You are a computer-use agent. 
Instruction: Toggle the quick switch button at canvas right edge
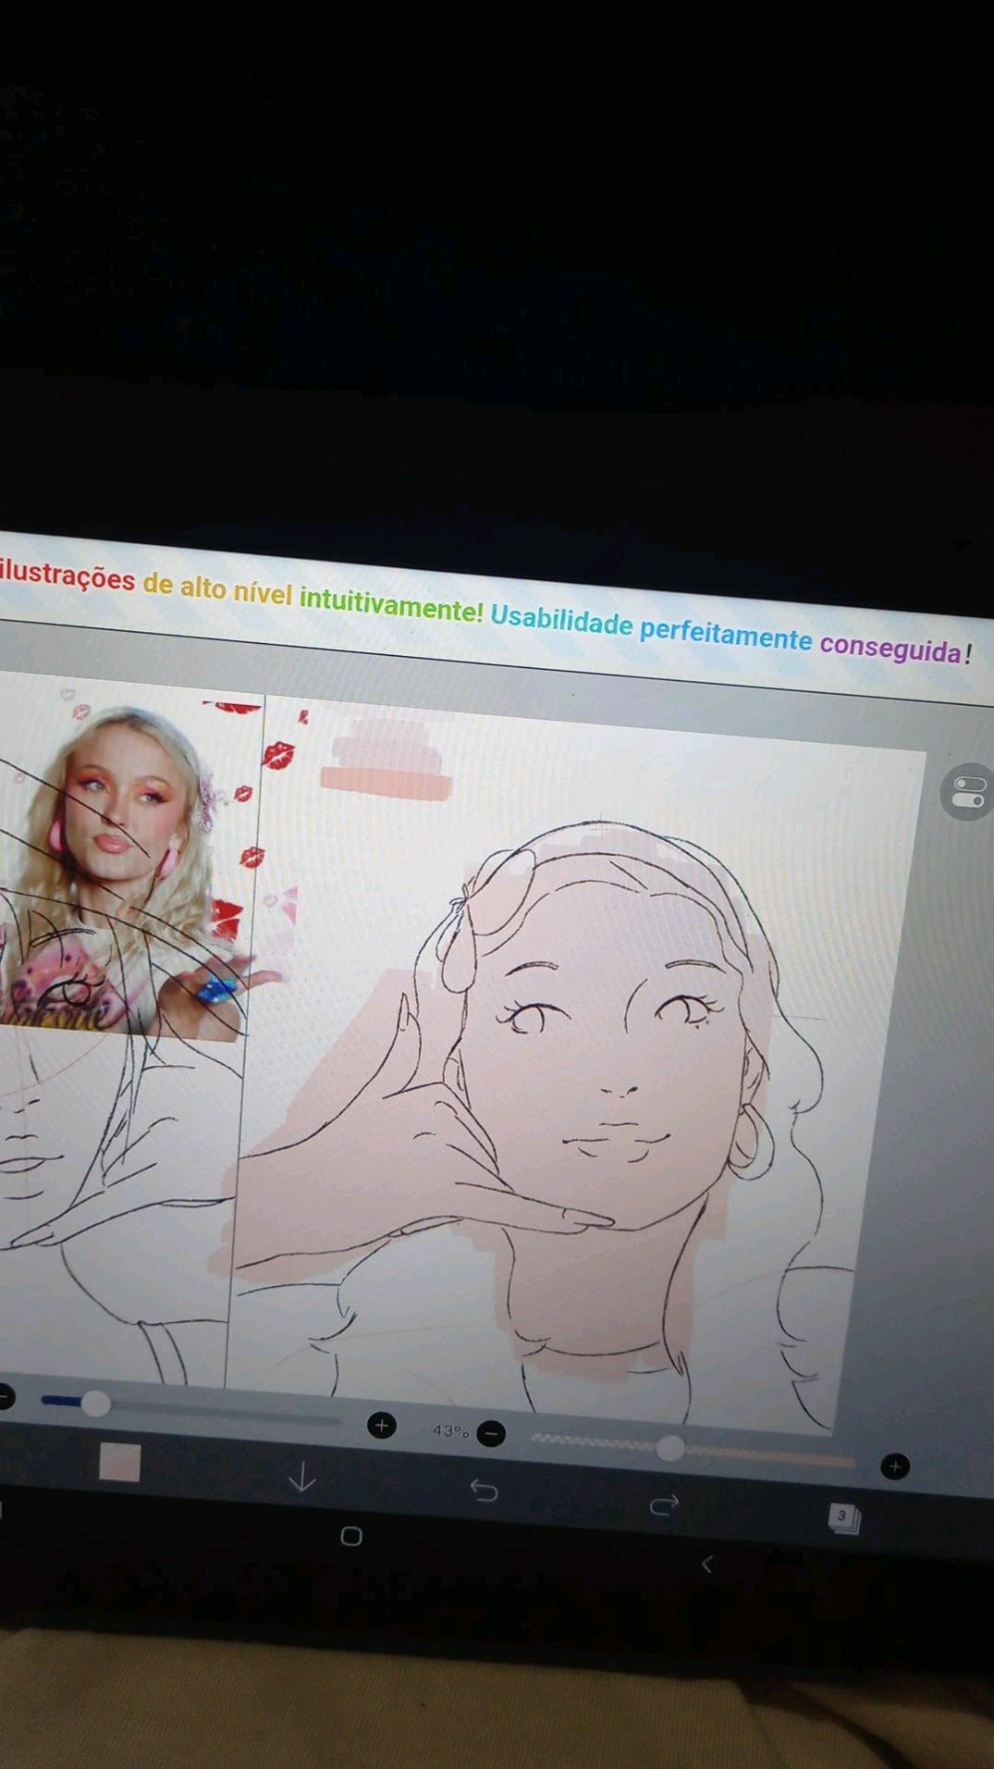[x=967, y=792]
